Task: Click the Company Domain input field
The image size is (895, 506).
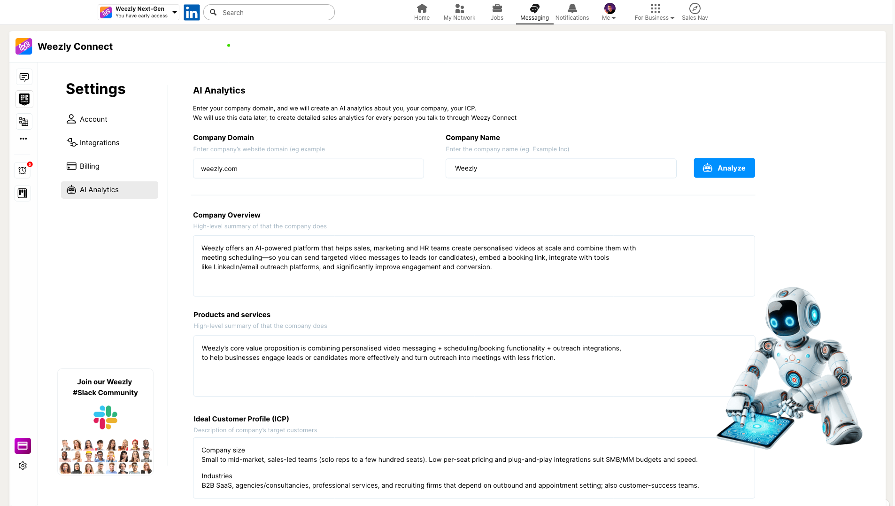Action: (308, 169)
